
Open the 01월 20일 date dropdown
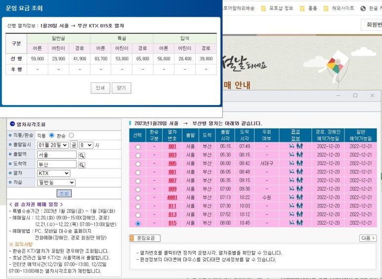[52, 145]
